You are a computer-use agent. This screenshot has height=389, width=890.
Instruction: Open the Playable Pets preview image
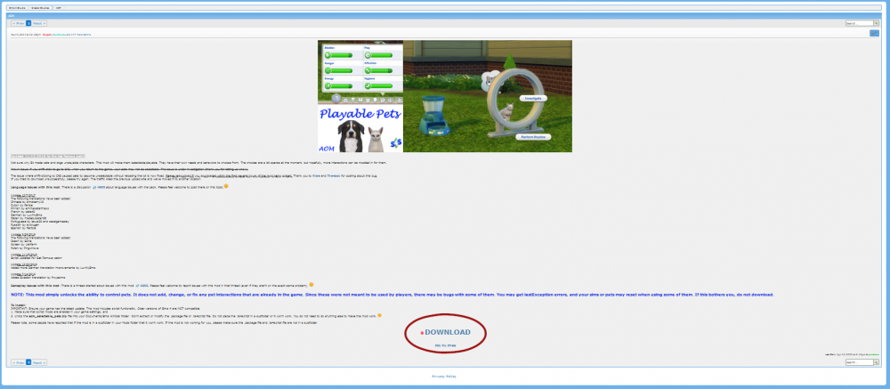pyautogui.click(x=445, y=96)
